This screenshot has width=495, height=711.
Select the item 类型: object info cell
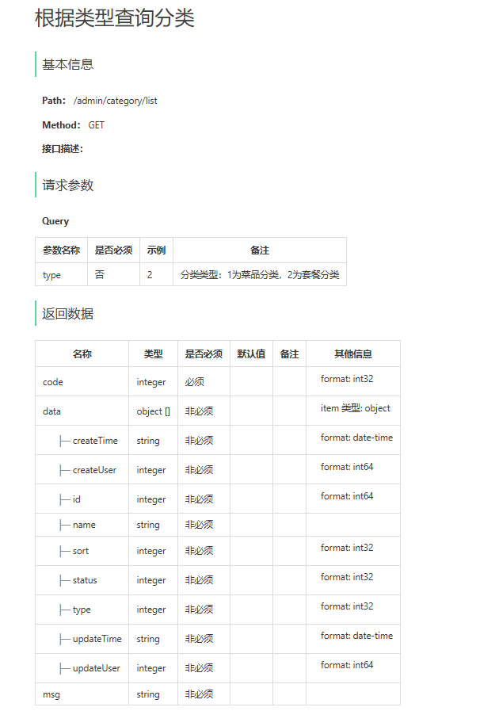(355, 408)
